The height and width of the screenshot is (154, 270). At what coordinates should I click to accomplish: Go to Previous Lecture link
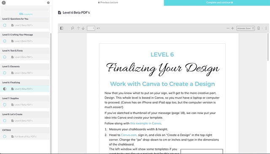coord(108,3)
